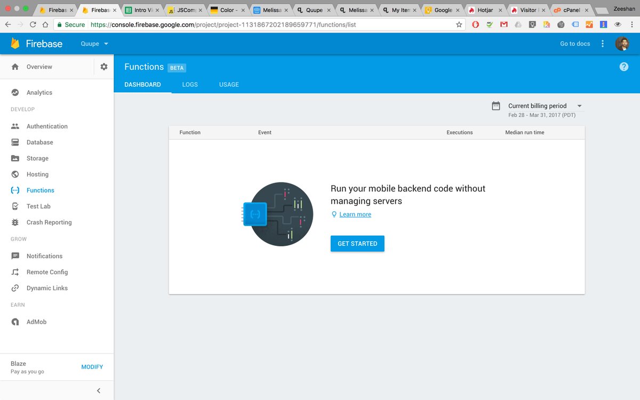Switch to the cPanel browser tab
This screenshot has height=400, width=640.
[571, 10]
